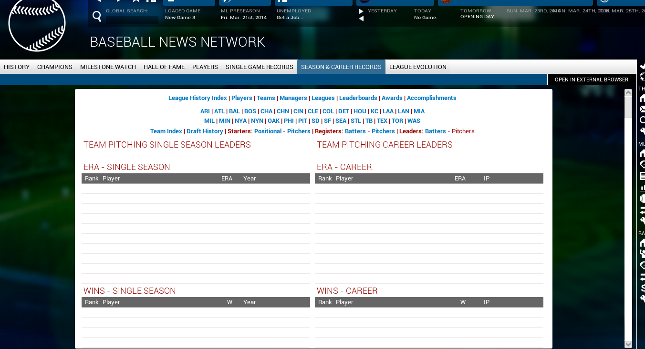The image size is (645, 349).
Task: Switch to the CHAMPIONS tab
Action: coord(55,67)
